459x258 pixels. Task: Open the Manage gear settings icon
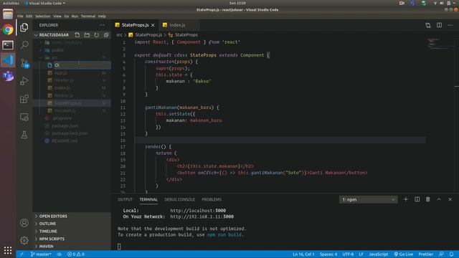tap(24, 241)
